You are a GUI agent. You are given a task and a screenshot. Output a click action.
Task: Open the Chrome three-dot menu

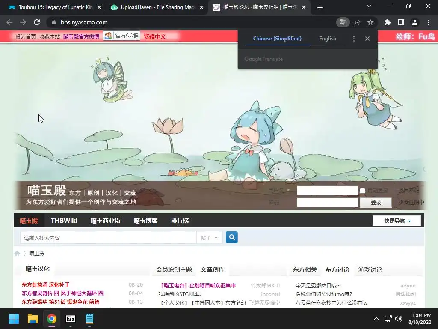coord(429,22)
